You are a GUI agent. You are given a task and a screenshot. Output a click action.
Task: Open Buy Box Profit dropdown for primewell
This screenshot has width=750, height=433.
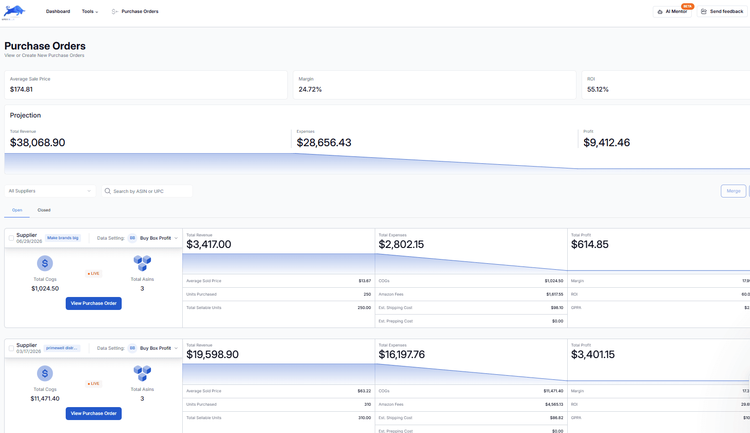(x=159, y=348)
